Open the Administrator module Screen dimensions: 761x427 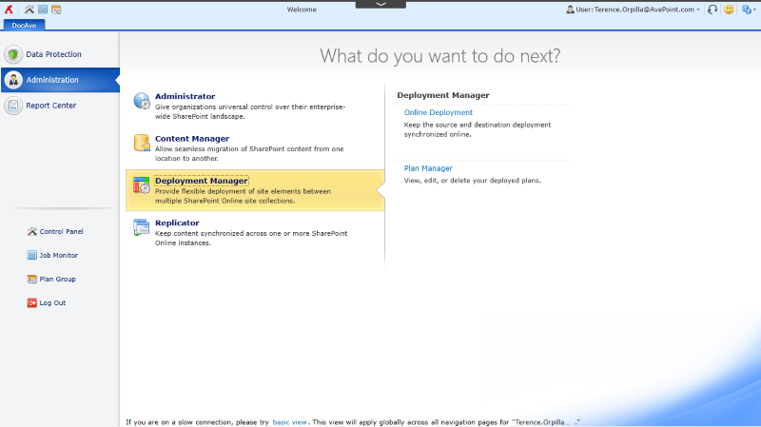[x=185, y=96]
